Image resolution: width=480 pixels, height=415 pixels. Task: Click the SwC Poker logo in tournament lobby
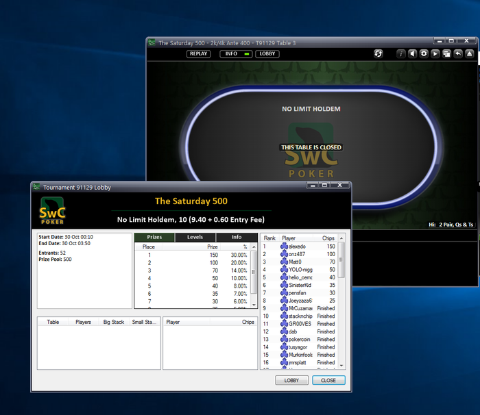click(52, 211)
